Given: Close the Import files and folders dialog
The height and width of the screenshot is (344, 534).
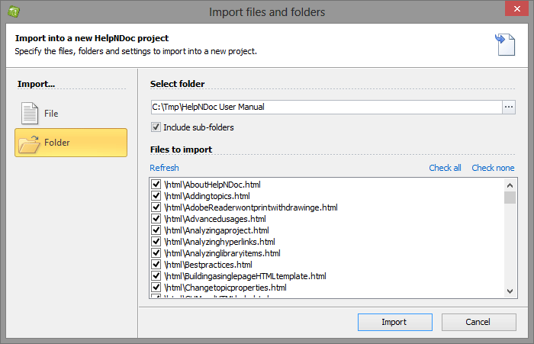Looking at the screenshot, I should coord(516,8).
